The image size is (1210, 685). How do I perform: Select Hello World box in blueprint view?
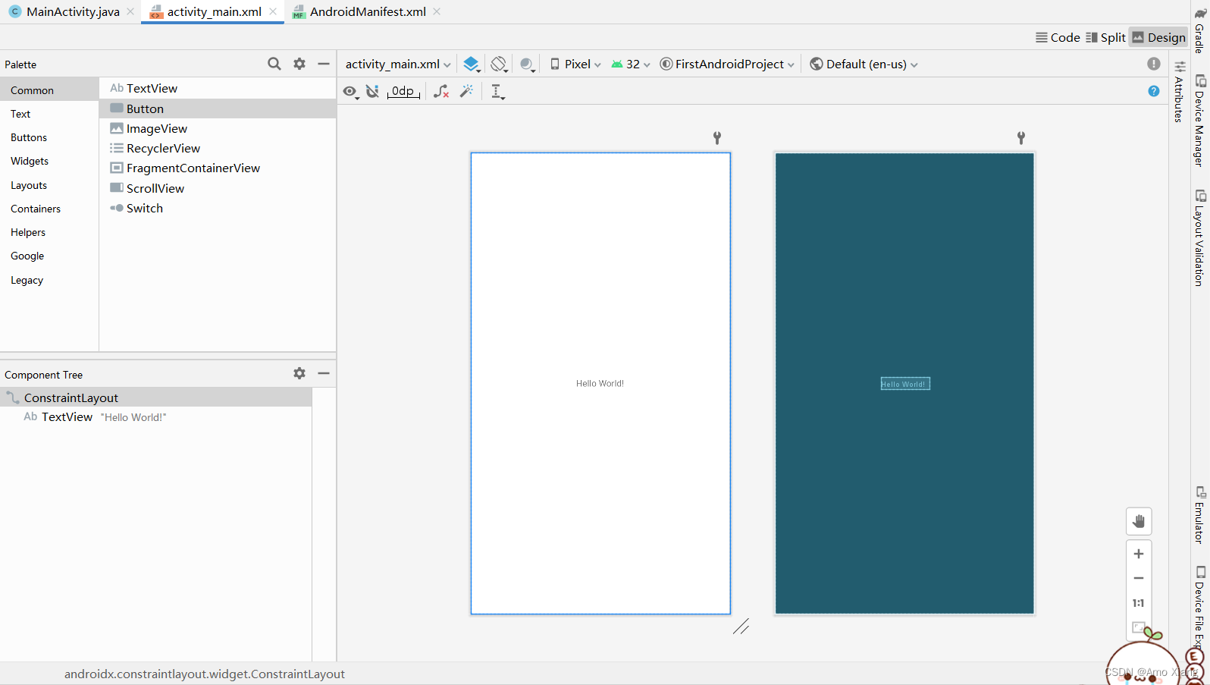(x=905, y=384)
